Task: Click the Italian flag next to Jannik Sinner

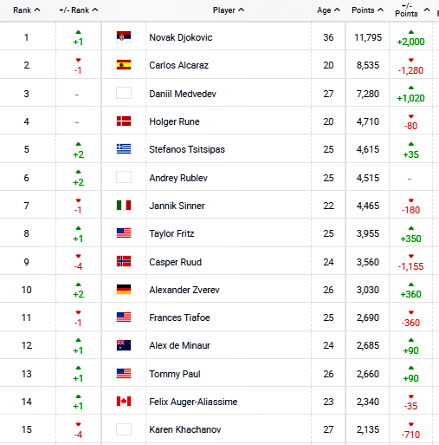Action: (124, 206)
